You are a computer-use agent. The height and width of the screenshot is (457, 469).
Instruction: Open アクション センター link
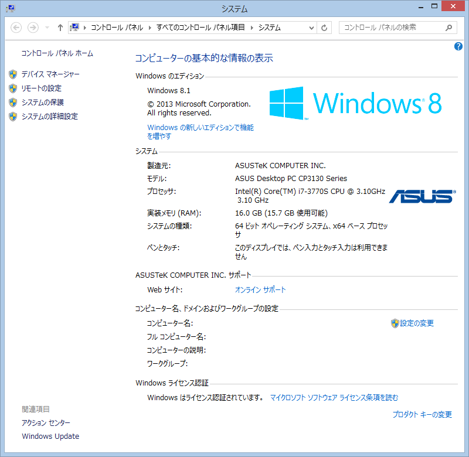46,422
